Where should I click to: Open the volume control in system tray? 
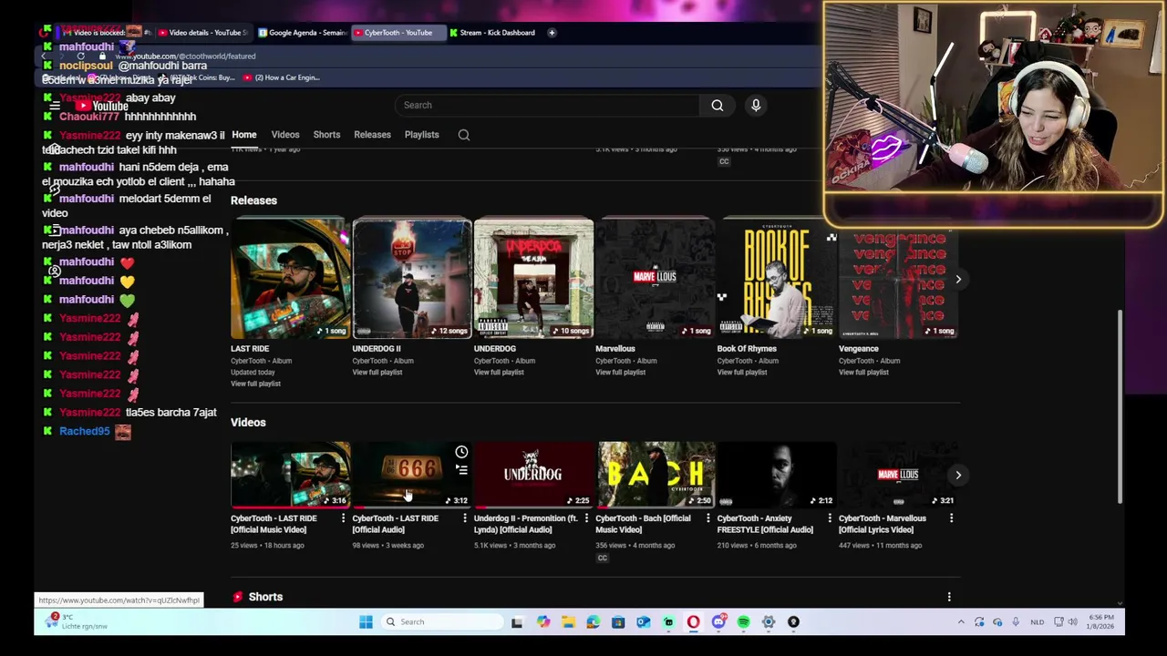point(1072,622)
